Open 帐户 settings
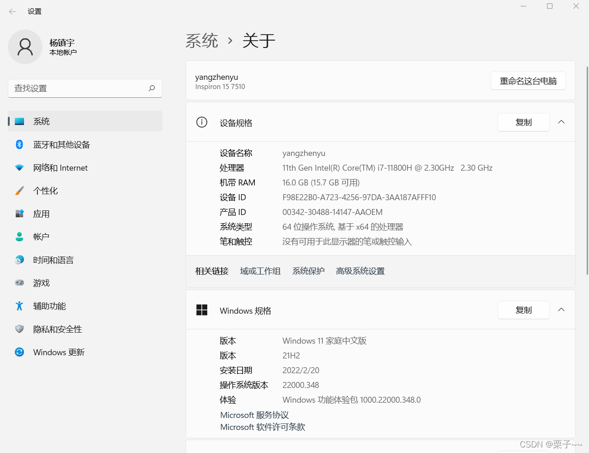 85,237
